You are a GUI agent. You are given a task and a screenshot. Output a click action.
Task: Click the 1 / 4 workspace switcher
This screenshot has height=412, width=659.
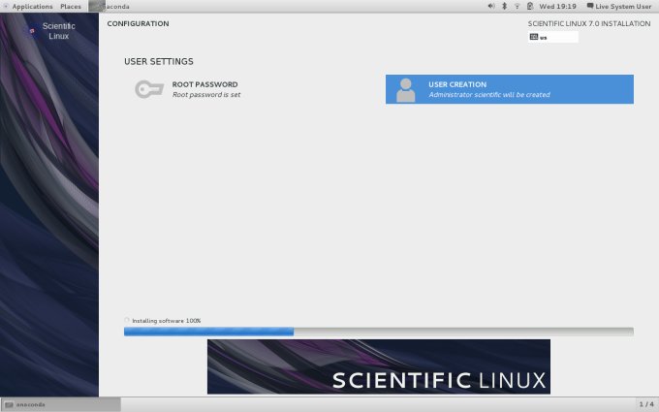tap(645, 404)
